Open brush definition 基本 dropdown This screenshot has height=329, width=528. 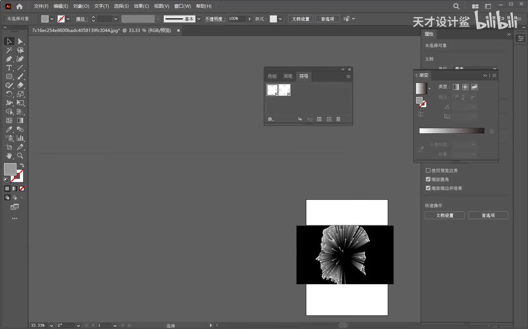[199, 19]
